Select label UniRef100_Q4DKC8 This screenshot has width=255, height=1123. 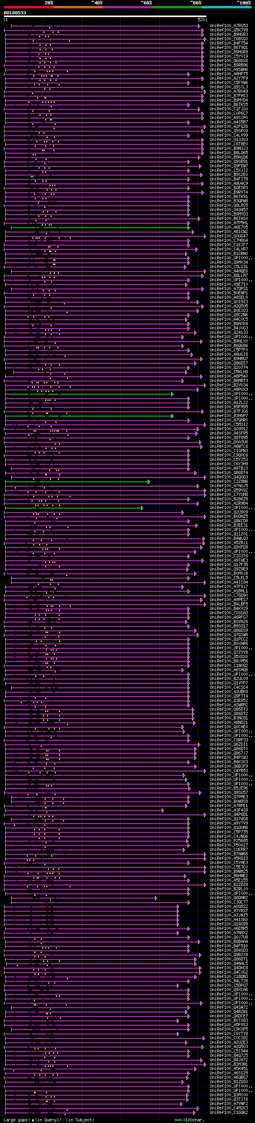point(229,968)
